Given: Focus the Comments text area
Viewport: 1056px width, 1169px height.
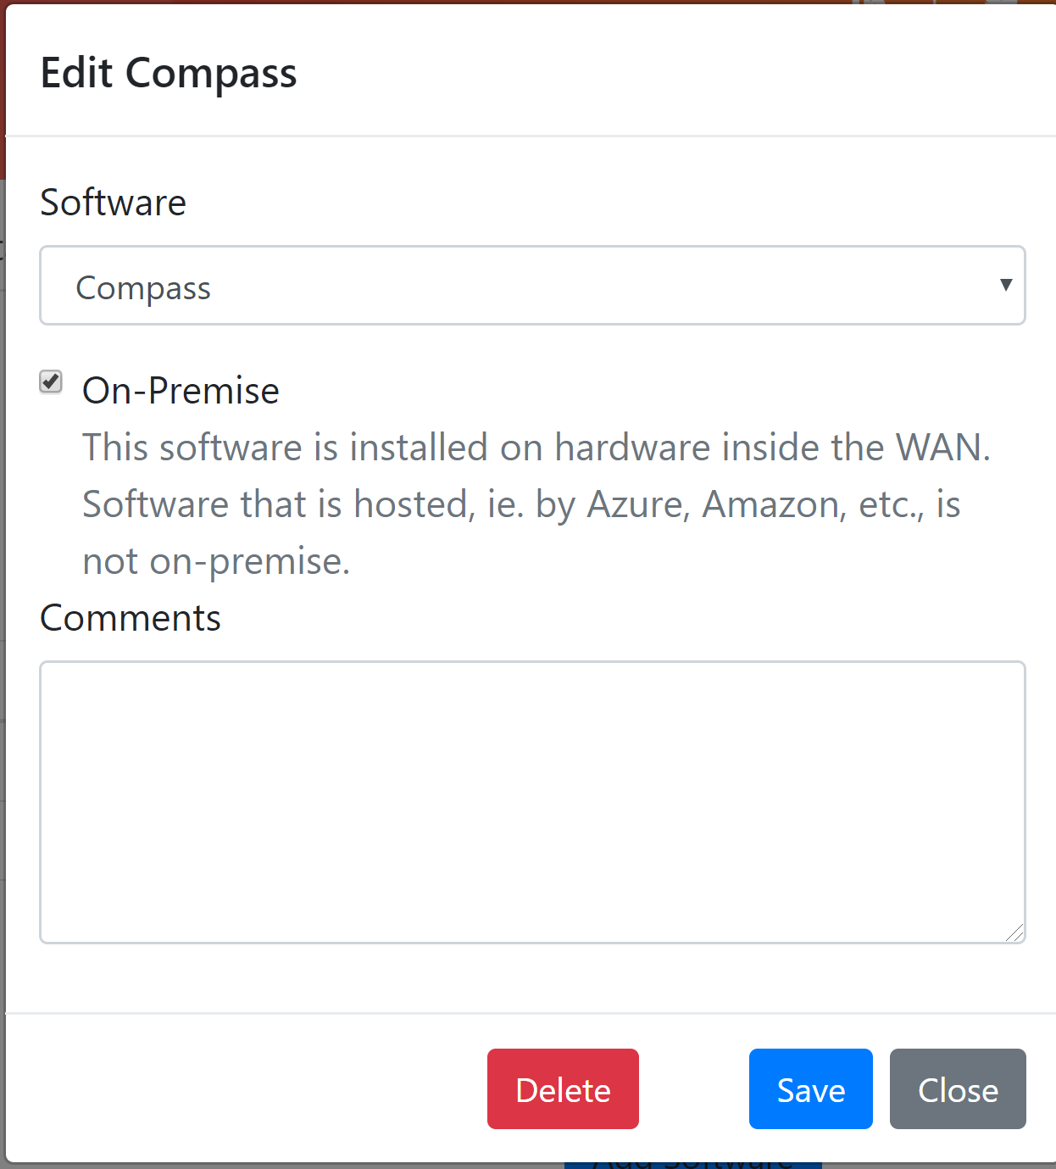Looking at the screenshot, I should click(532, 802).
